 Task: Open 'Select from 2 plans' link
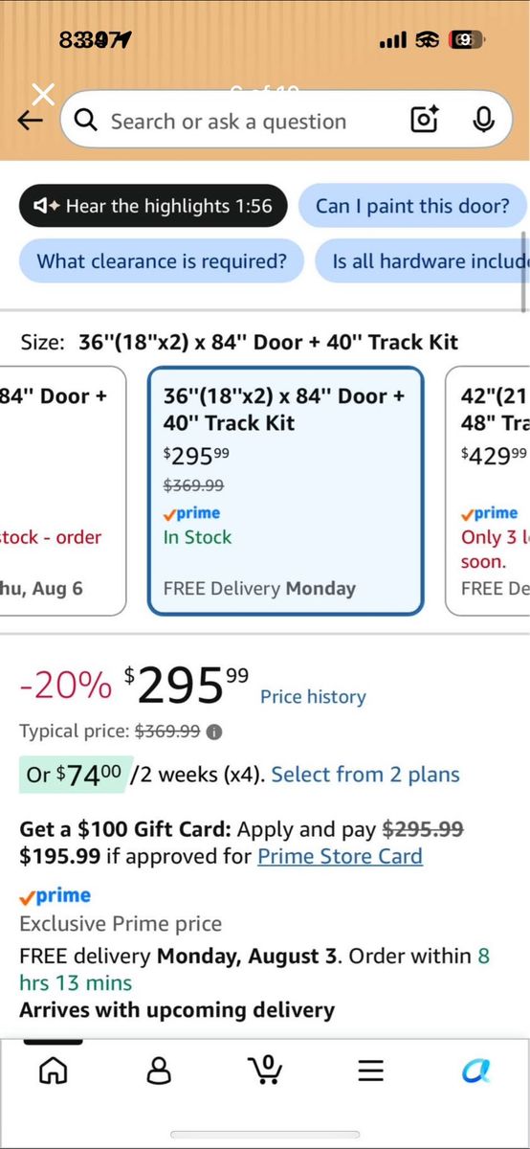(x=365, y=775)
